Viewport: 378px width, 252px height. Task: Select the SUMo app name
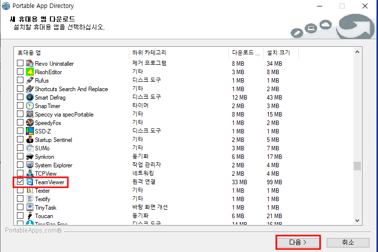pyautogui.click(x=42, y=148)
